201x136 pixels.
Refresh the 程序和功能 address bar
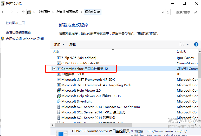click(168, 12)
